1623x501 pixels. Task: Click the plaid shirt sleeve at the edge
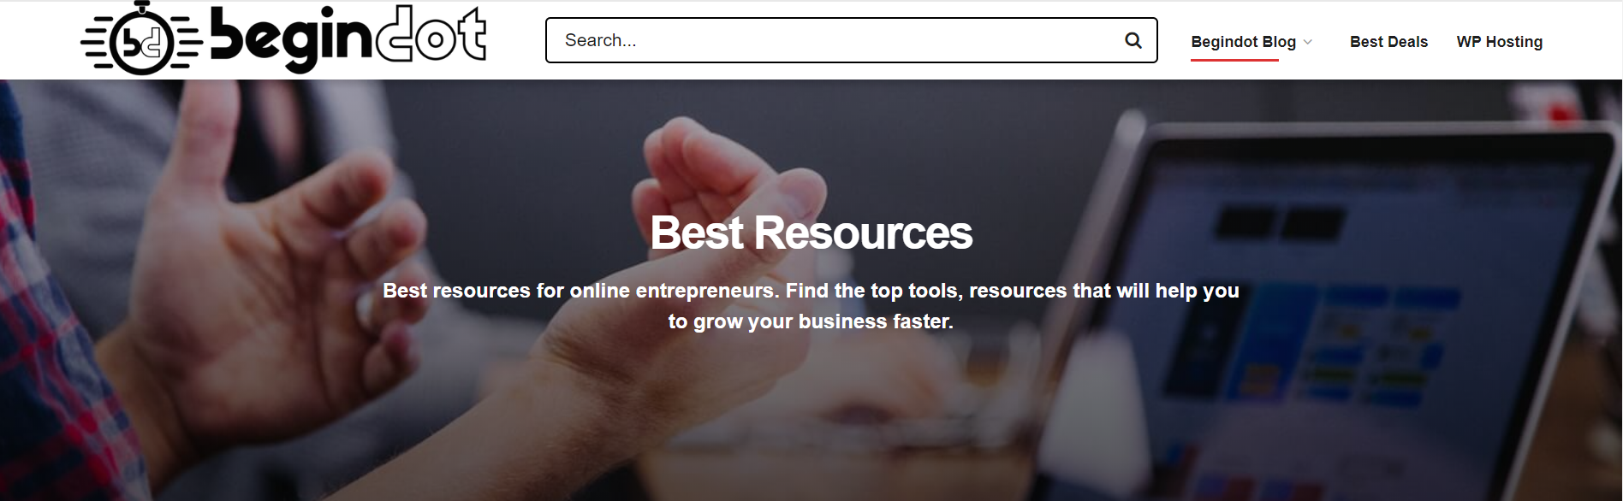click(x=43, y=342)
